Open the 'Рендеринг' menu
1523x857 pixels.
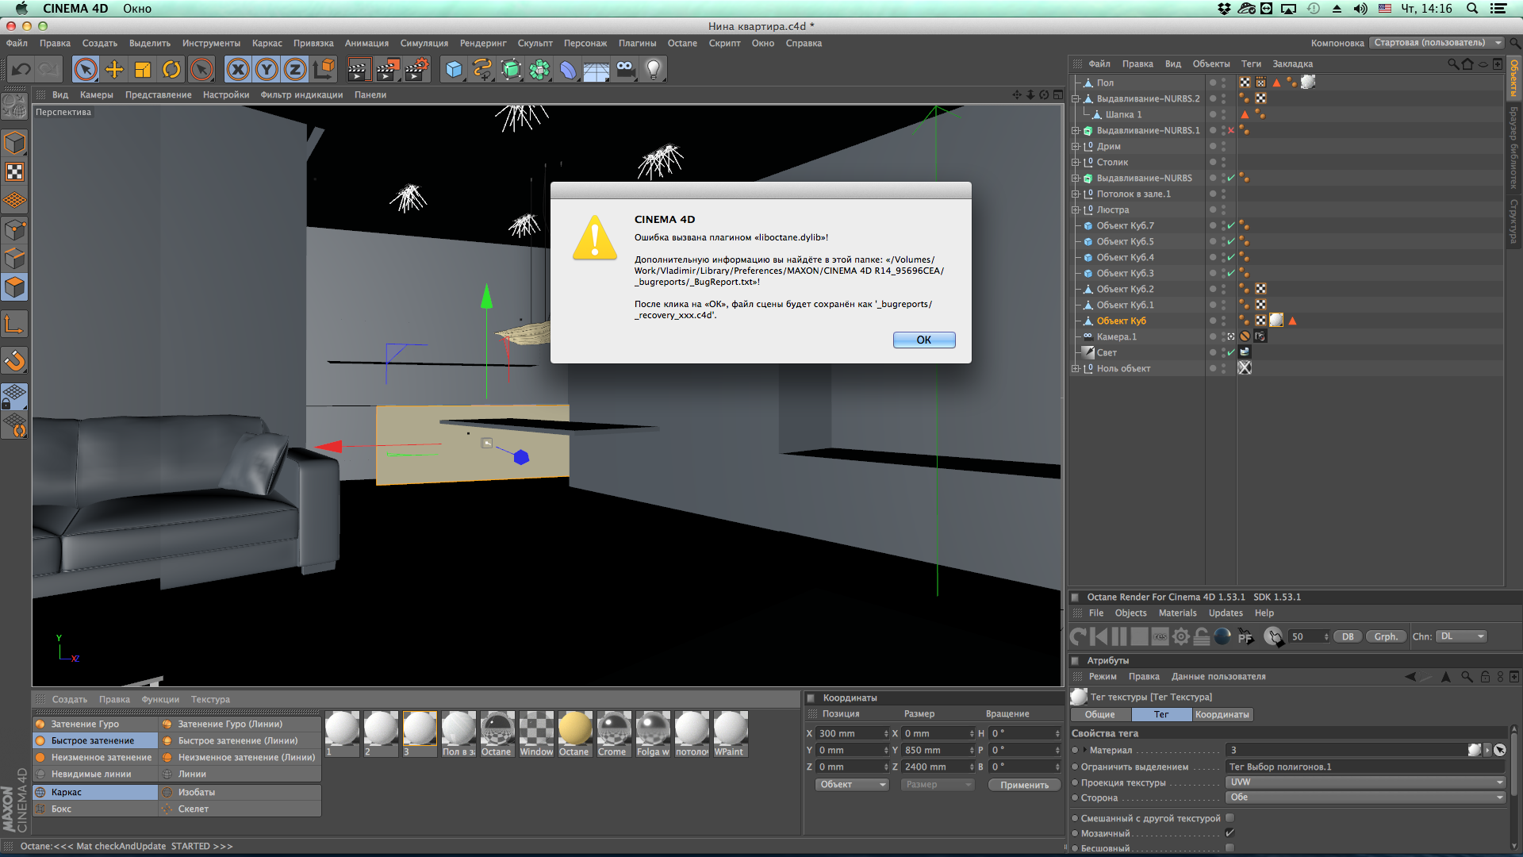(482, 44)
